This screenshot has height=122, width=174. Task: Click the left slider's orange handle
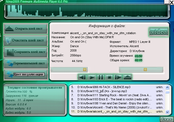85,69
